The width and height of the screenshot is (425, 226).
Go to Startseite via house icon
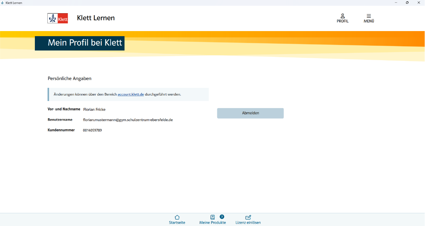[x=177, y=217]
